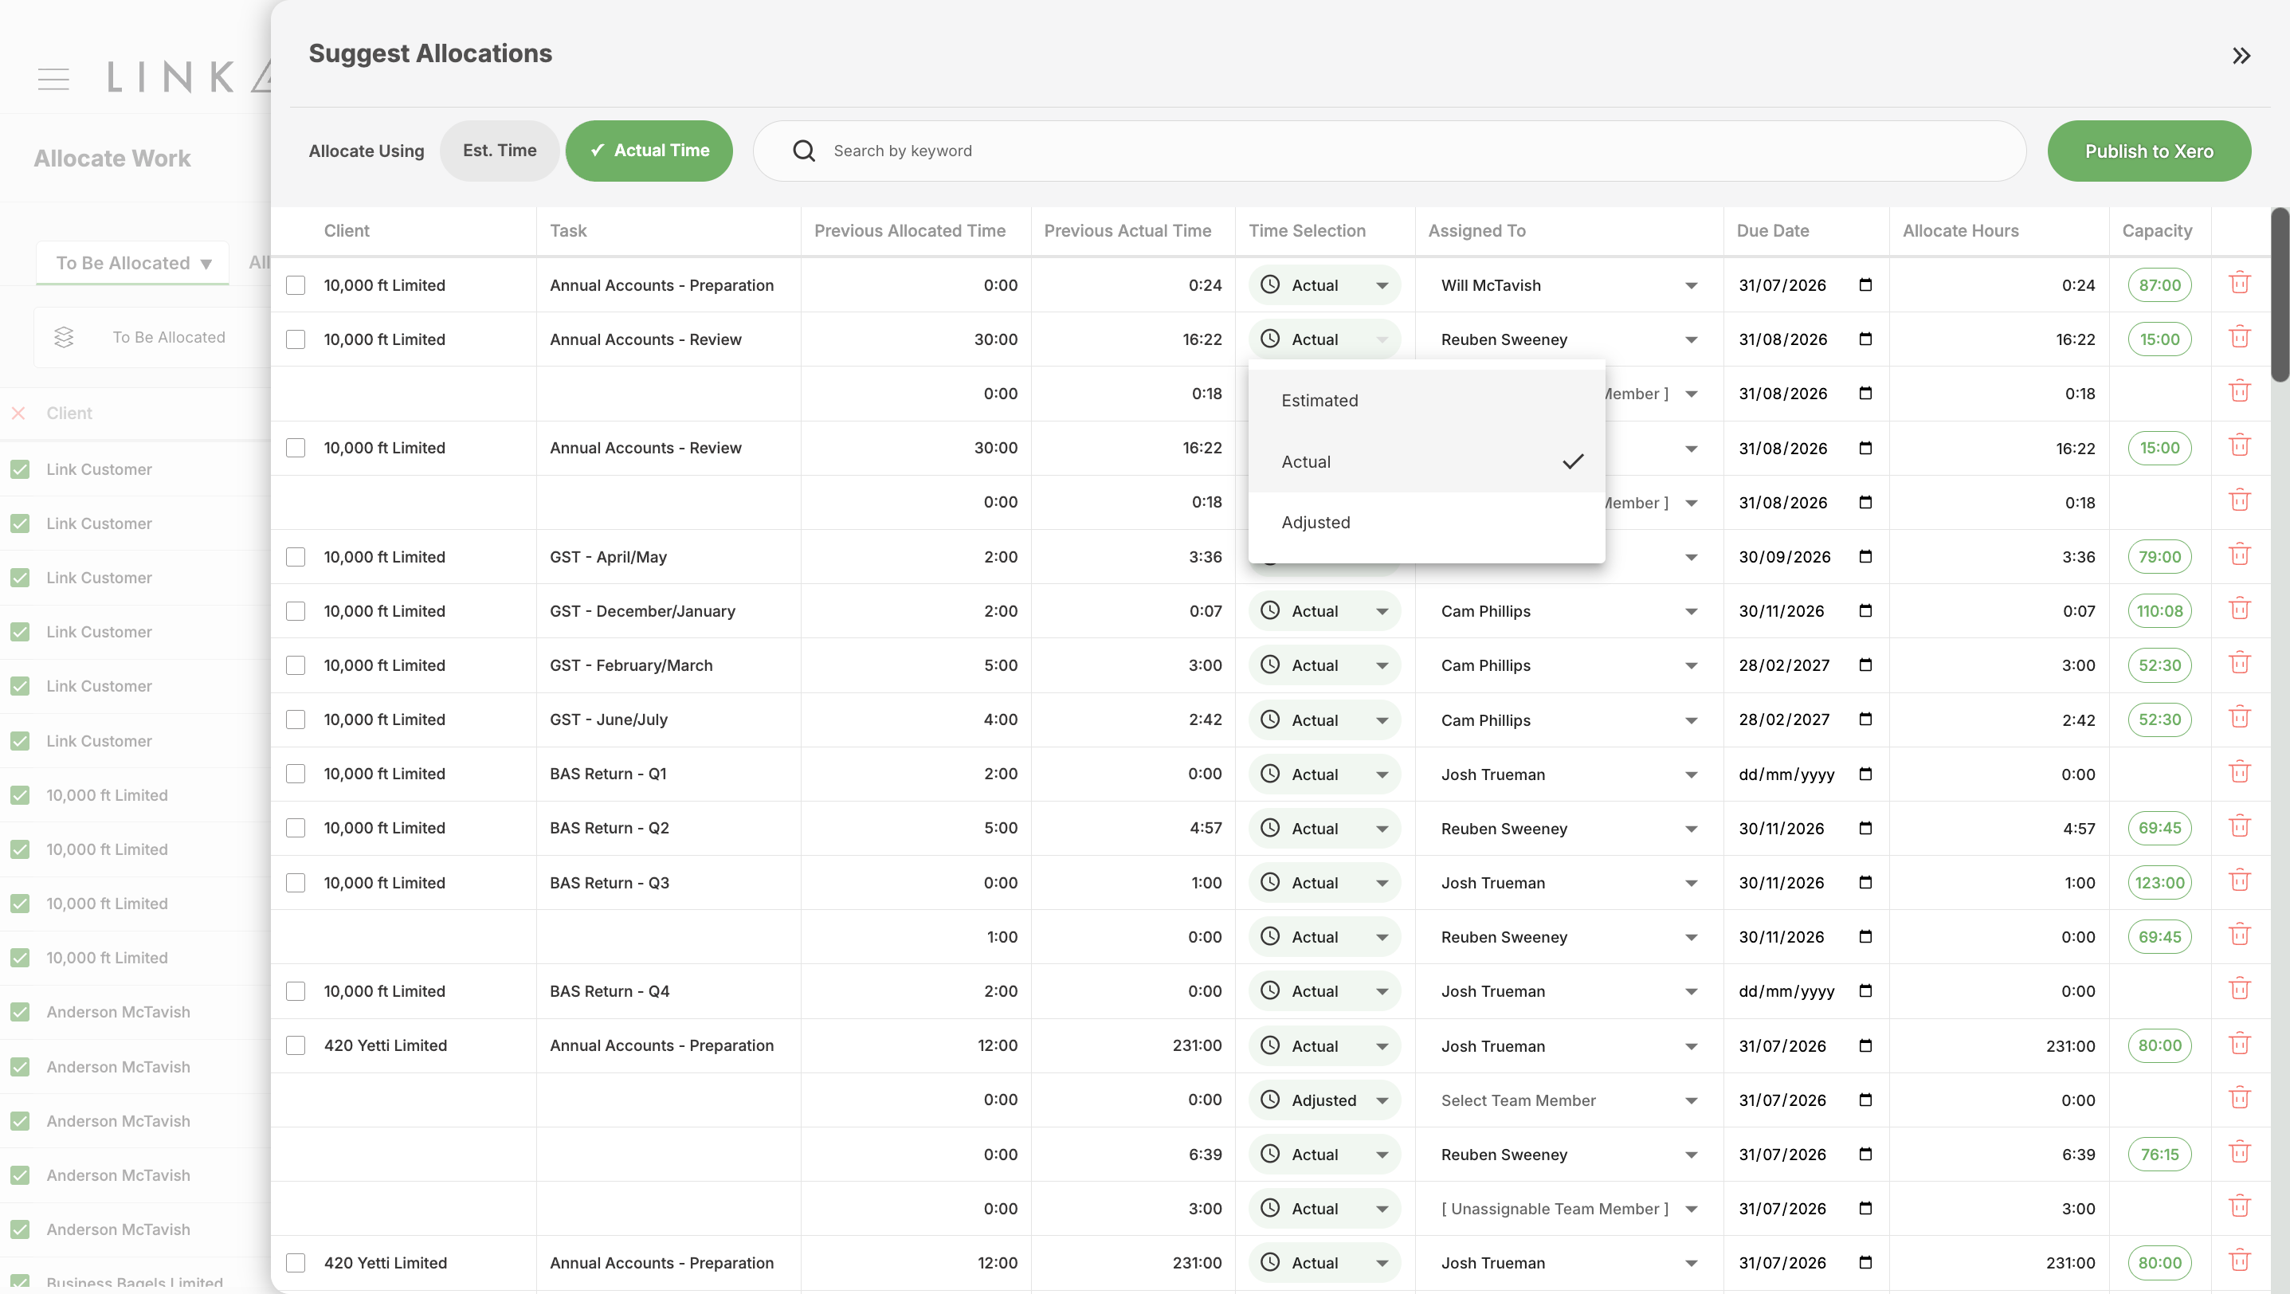Click Publish to Xero button
The width and height of the screenshot is (2290, 1294).
click(2149, 151)
